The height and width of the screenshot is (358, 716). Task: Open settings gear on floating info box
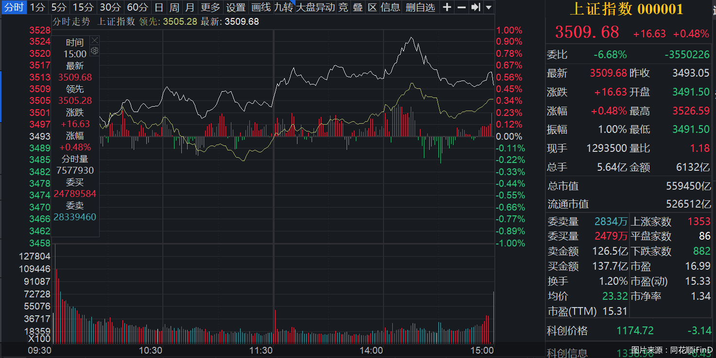point(95,50)
